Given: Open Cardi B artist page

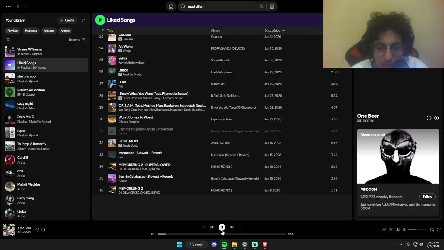Looking at the screenshot, I should tap(46, 160).
